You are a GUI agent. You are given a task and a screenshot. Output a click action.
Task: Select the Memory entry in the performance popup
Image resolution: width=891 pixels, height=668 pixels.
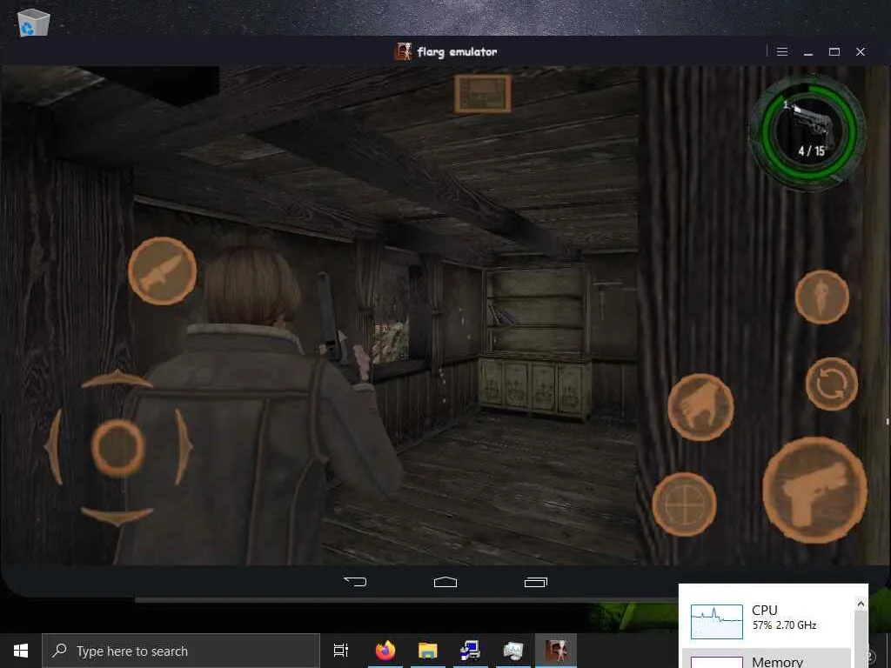tap(767, 658)
